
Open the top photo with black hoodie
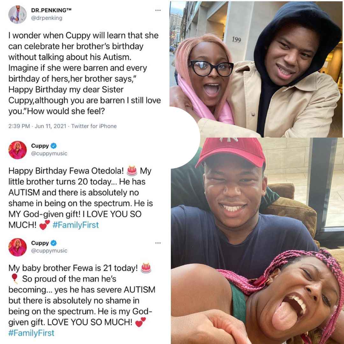(x=257, y=69)
